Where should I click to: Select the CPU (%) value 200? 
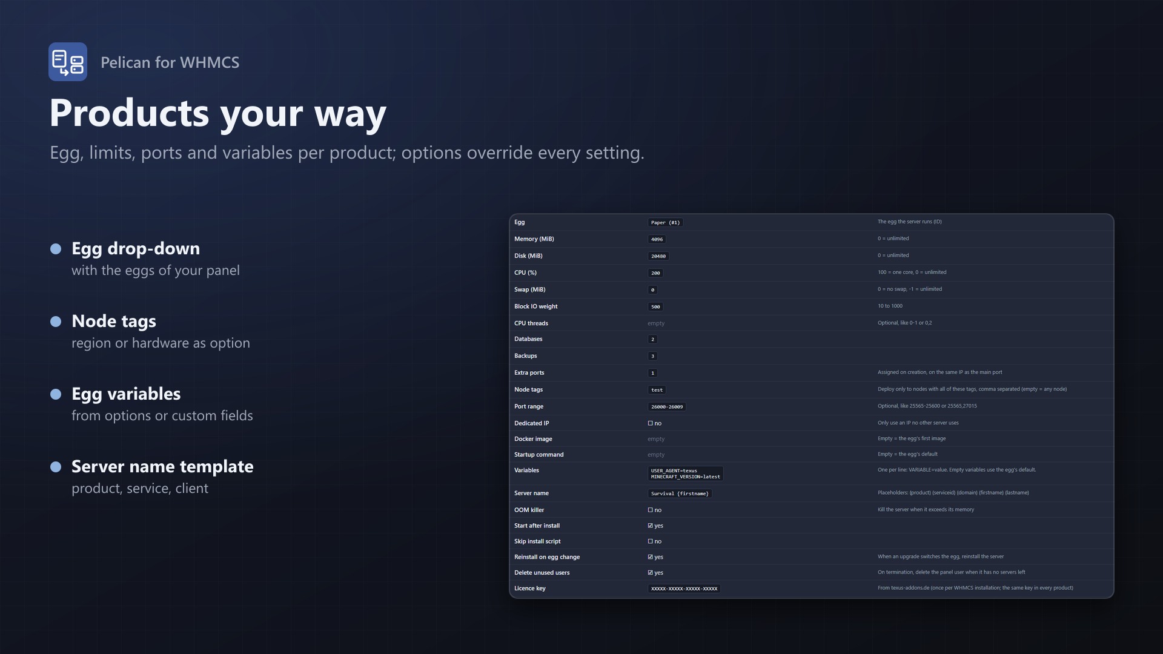click(655, 273)
